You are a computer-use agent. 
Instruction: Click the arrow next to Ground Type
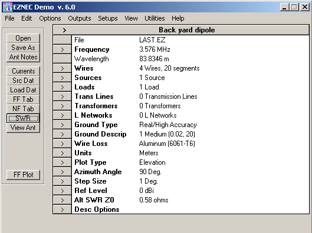point(63,125)
